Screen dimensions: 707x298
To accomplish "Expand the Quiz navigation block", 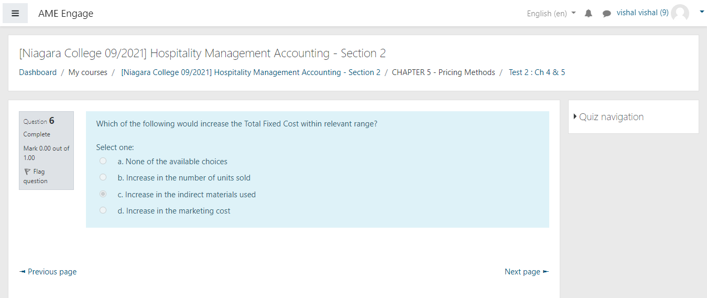I will (608, 117).
